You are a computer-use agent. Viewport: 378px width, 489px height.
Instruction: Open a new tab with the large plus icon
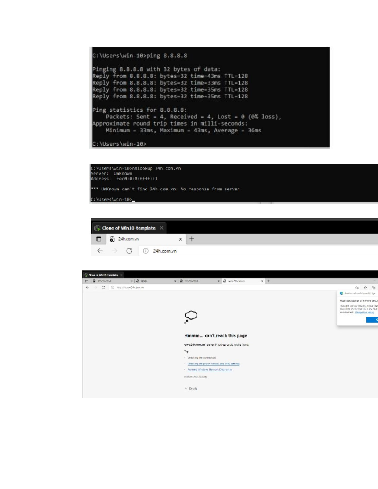click(x=192, y=239)
